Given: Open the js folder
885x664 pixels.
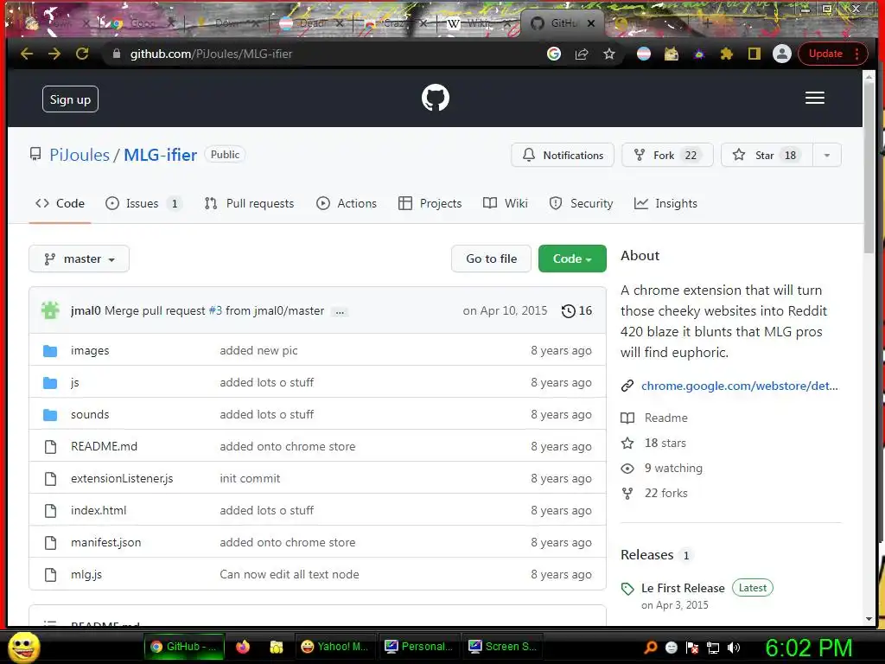Looking at the screenshot, I should pos(75,383).
